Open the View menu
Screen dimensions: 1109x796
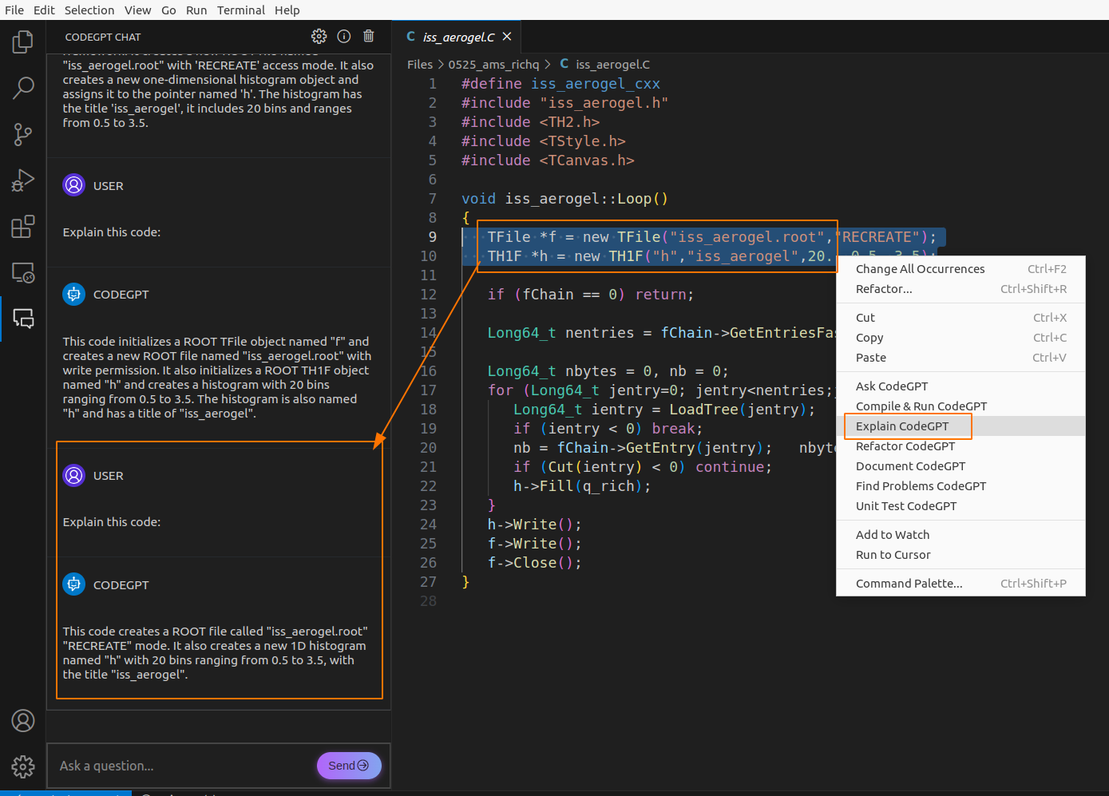(x=137, y=10)
